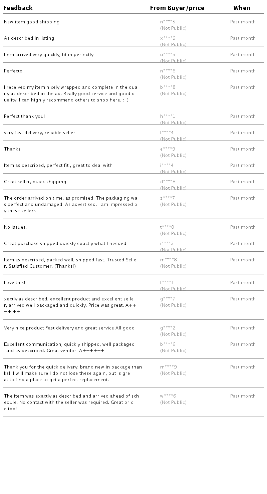Viewport: 267px width, 494px height.
Task: Click the Feedback column header
Action: (x=18, y=8)
